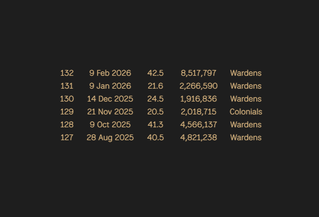Image resolution: width=319 pixels, height=217 pixels.
Task: Click Wardens in the 132 row
Action: pyautogui.click(x=246, y=73)
